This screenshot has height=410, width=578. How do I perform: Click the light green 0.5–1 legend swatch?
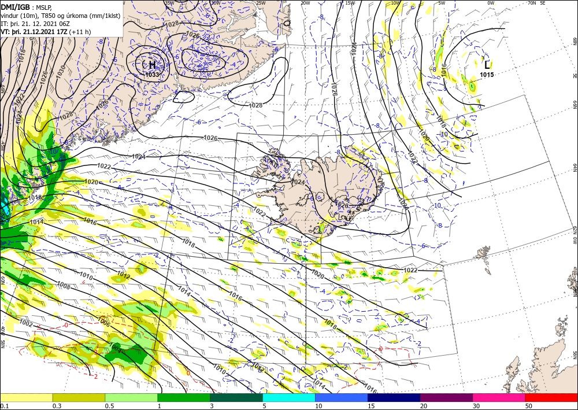131,398
